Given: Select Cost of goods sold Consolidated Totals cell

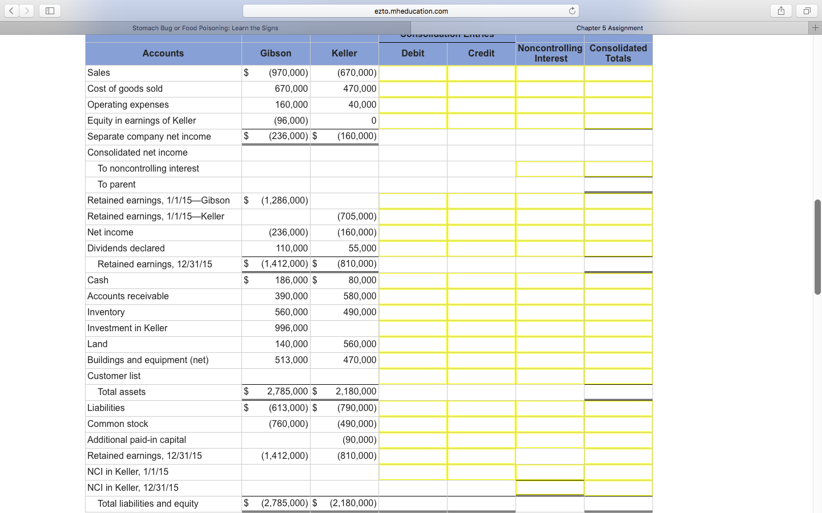Looking at the screenshot, I should point(618,89).
